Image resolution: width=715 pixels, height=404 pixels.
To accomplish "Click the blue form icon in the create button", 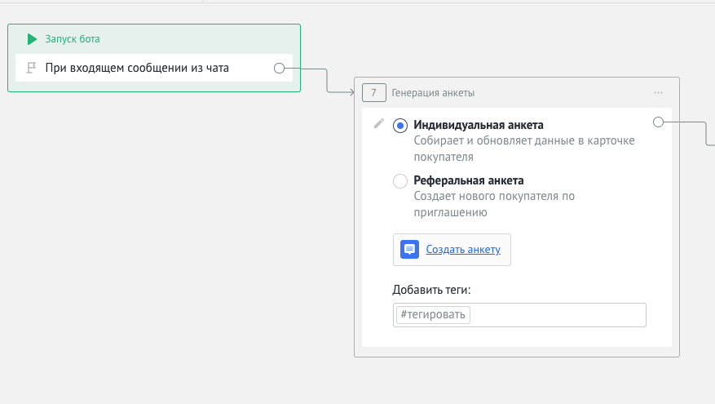I will pyautogui.click(x=409, y=250).
